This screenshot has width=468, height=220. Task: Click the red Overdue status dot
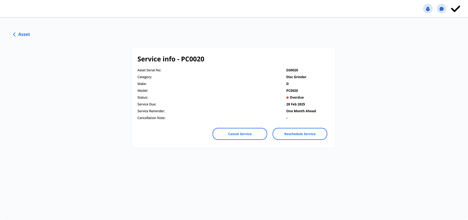pos(287,98)
